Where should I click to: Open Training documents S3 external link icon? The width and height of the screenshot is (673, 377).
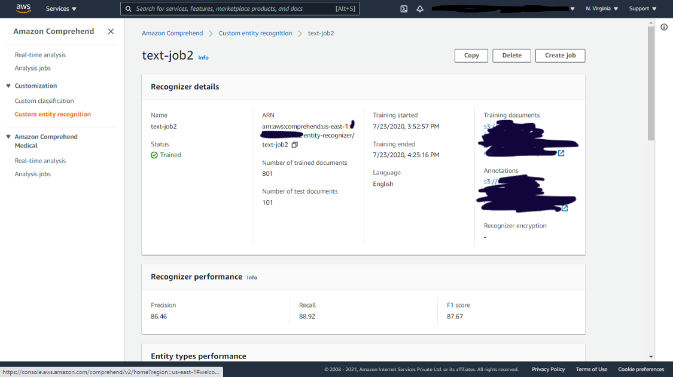[561, 153]
